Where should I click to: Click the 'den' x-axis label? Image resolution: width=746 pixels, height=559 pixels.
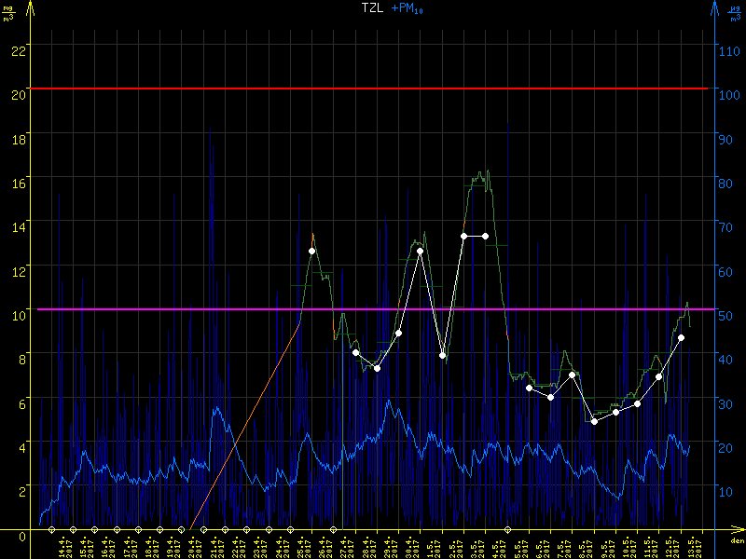pos(736,542)
